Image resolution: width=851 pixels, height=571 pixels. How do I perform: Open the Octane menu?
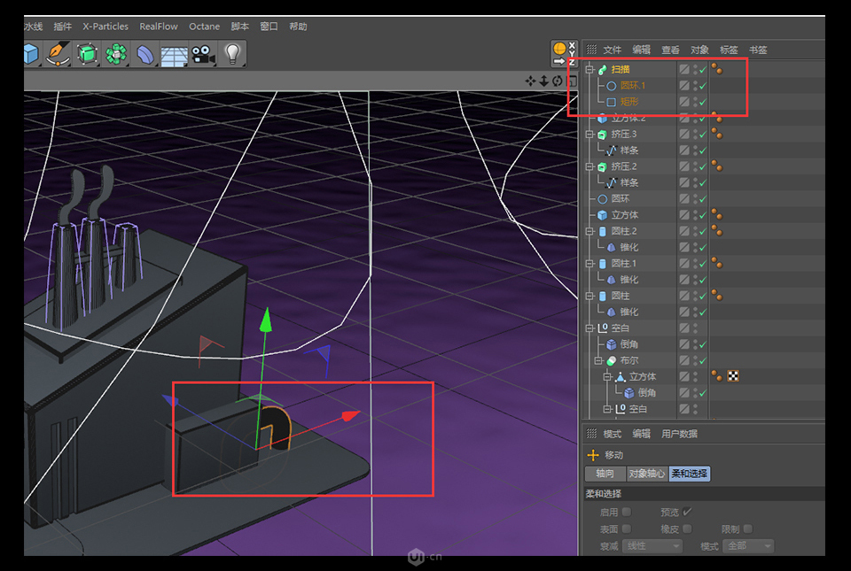pos(204,27)
